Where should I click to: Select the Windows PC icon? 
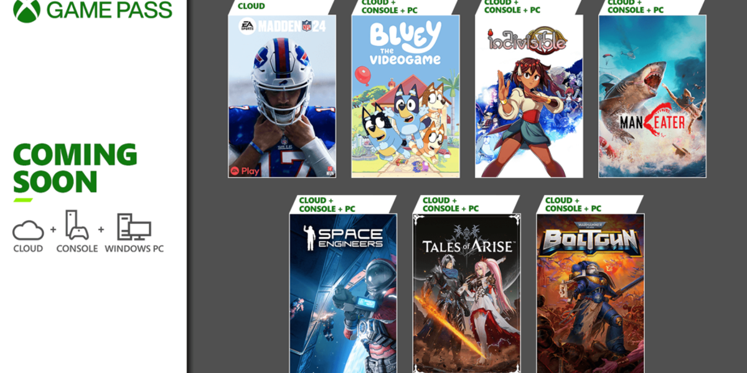point(134,227)
